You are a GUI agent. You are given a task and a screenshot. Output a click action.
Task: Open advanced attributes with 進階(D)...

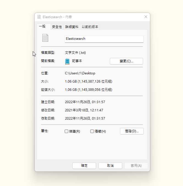(132, 131)
